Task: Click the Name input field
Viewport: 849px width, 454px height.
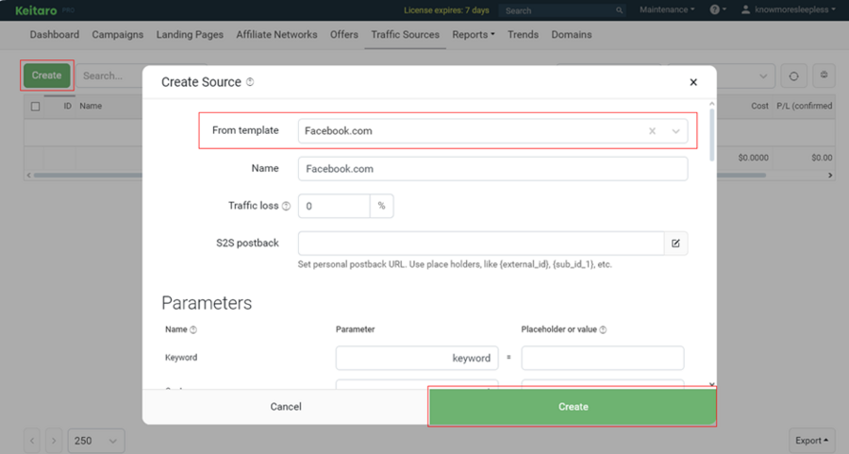Action: coord(492,169)
